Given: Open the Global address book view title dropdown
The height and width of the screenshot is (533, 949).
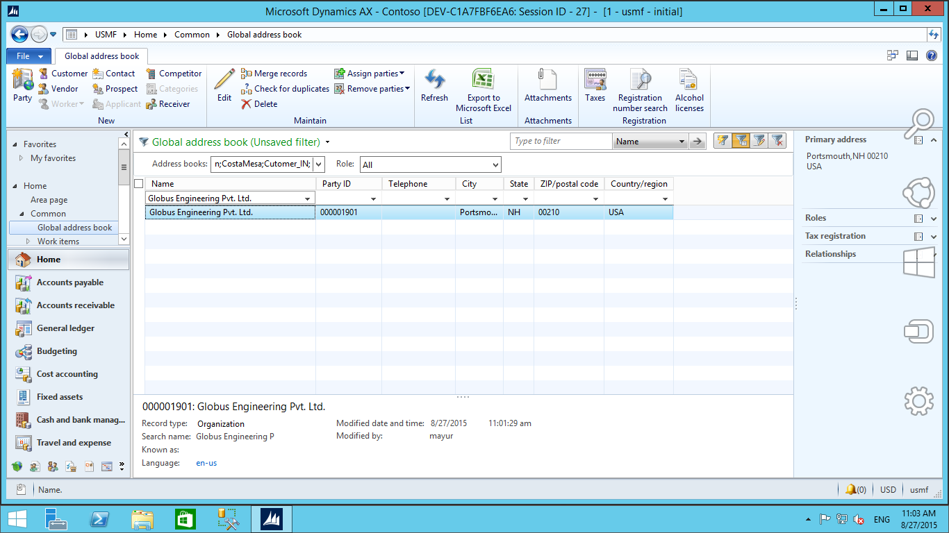Looking at the screenshot, I should (x=328, y=142).
